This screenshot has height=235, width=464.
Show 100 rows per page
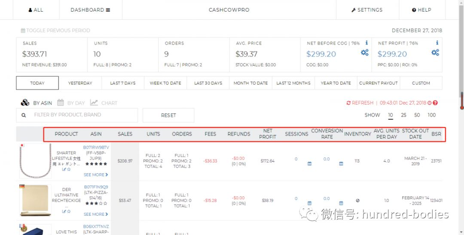(x=432, y=115)
